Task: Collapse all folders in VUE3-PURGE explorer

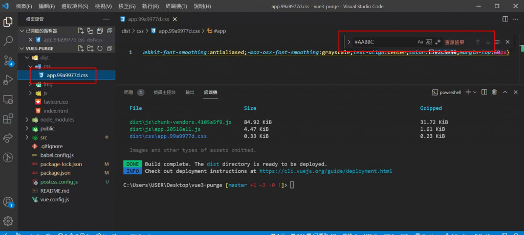Action: pyautogui.click(x=110, y=49)
